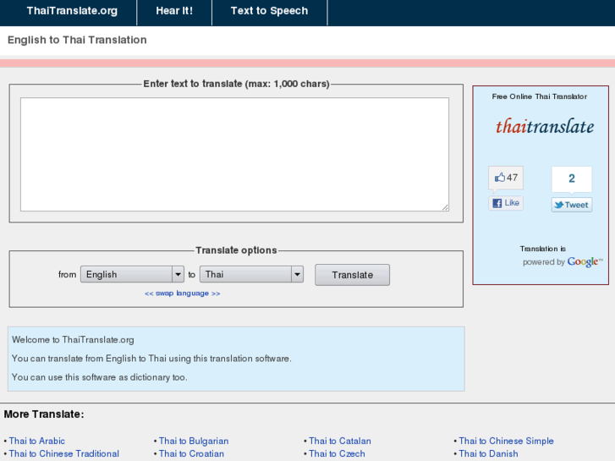Viewport: 615px width, 461px height.
Task: Click the thumbs-up count showing 47
Action: (506, 178)
